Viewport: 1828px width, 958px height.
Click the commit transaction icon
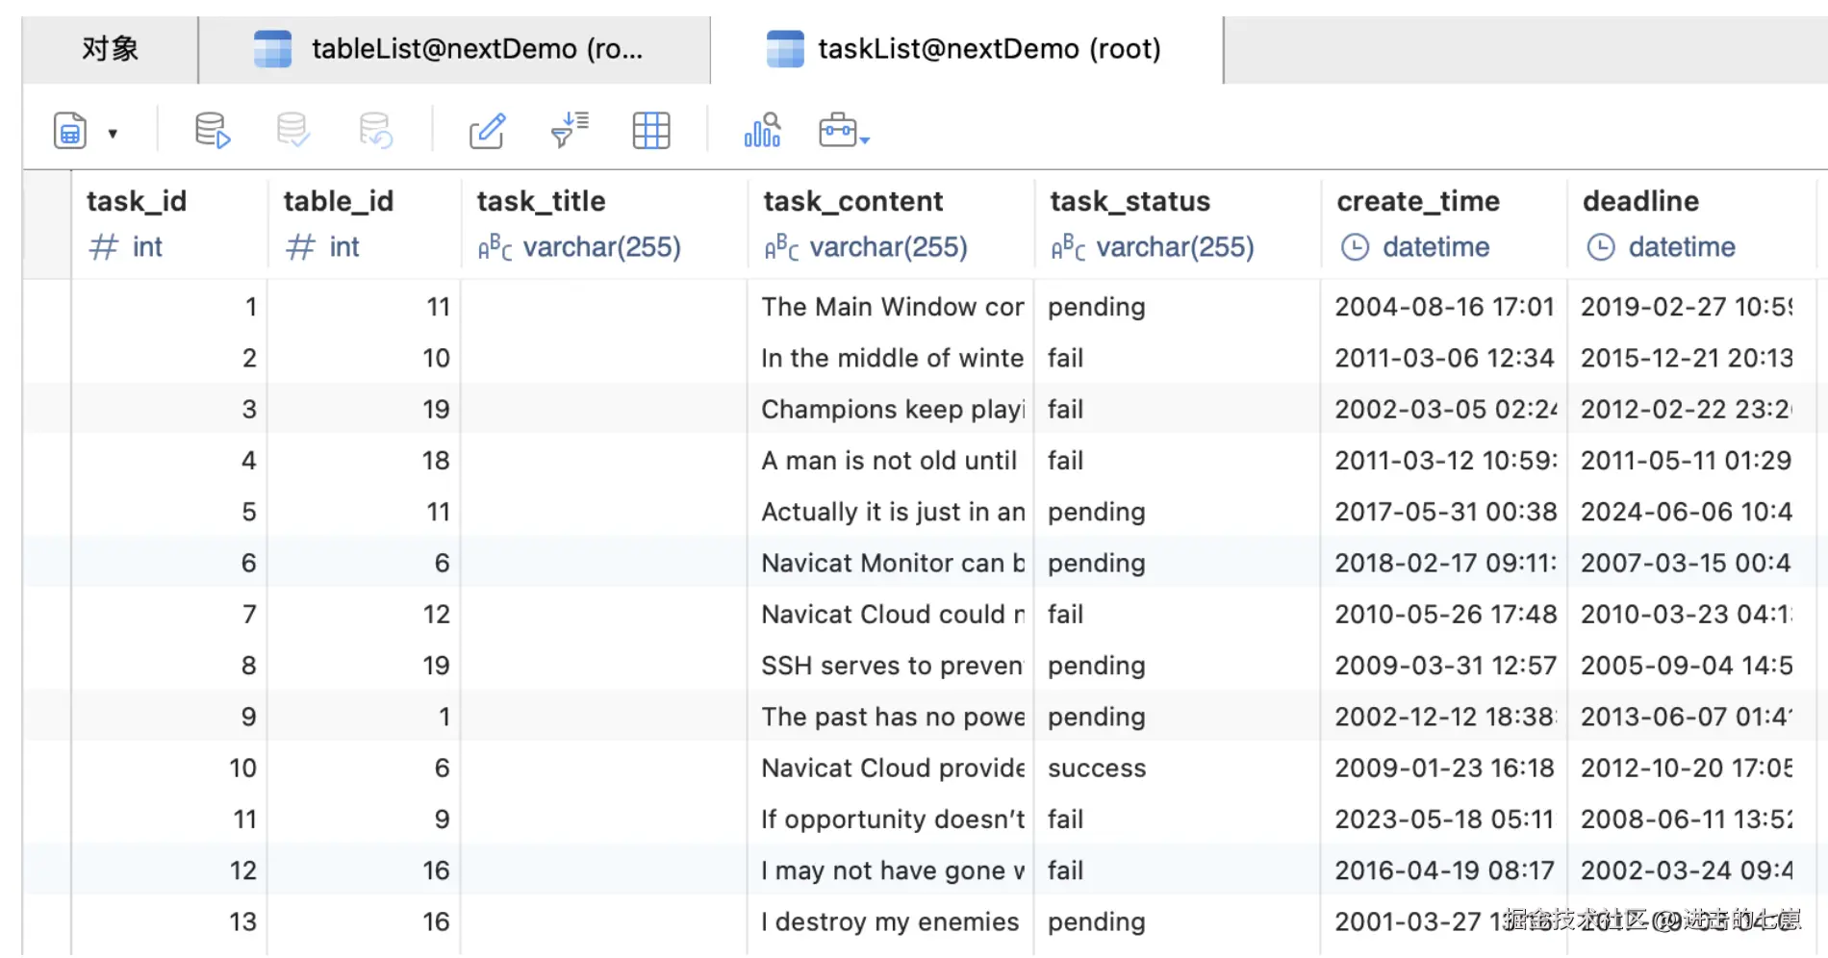(x=292, y=130)
